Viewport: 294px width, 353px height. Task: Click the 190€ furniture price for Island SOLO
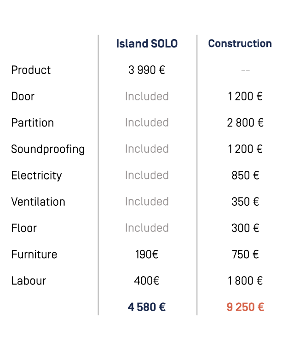[147, 255]
